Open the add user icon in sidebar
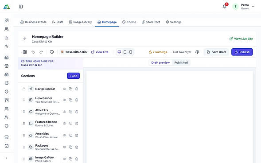The width and height of the screenshot is (261, 163). [x=7, y=117]
